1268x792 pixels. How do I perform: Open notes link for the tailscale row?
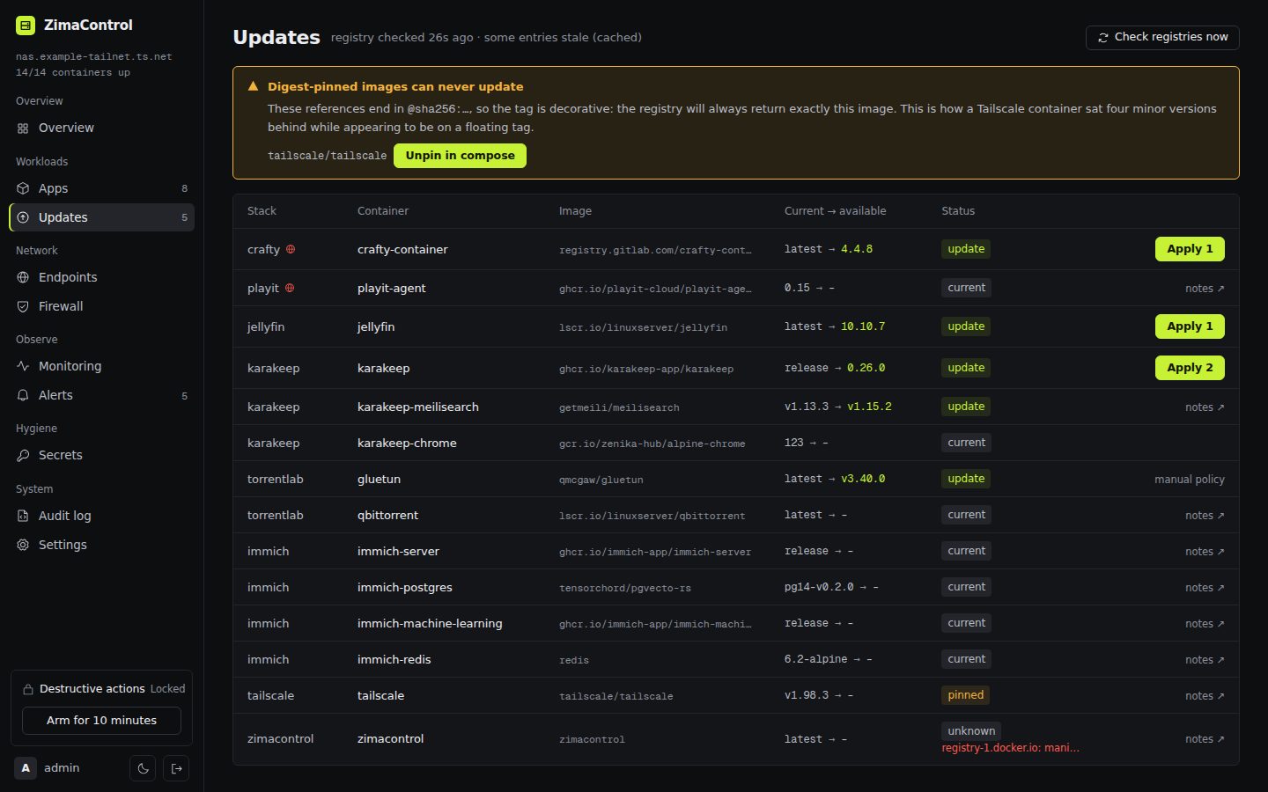pos(1205,696)
